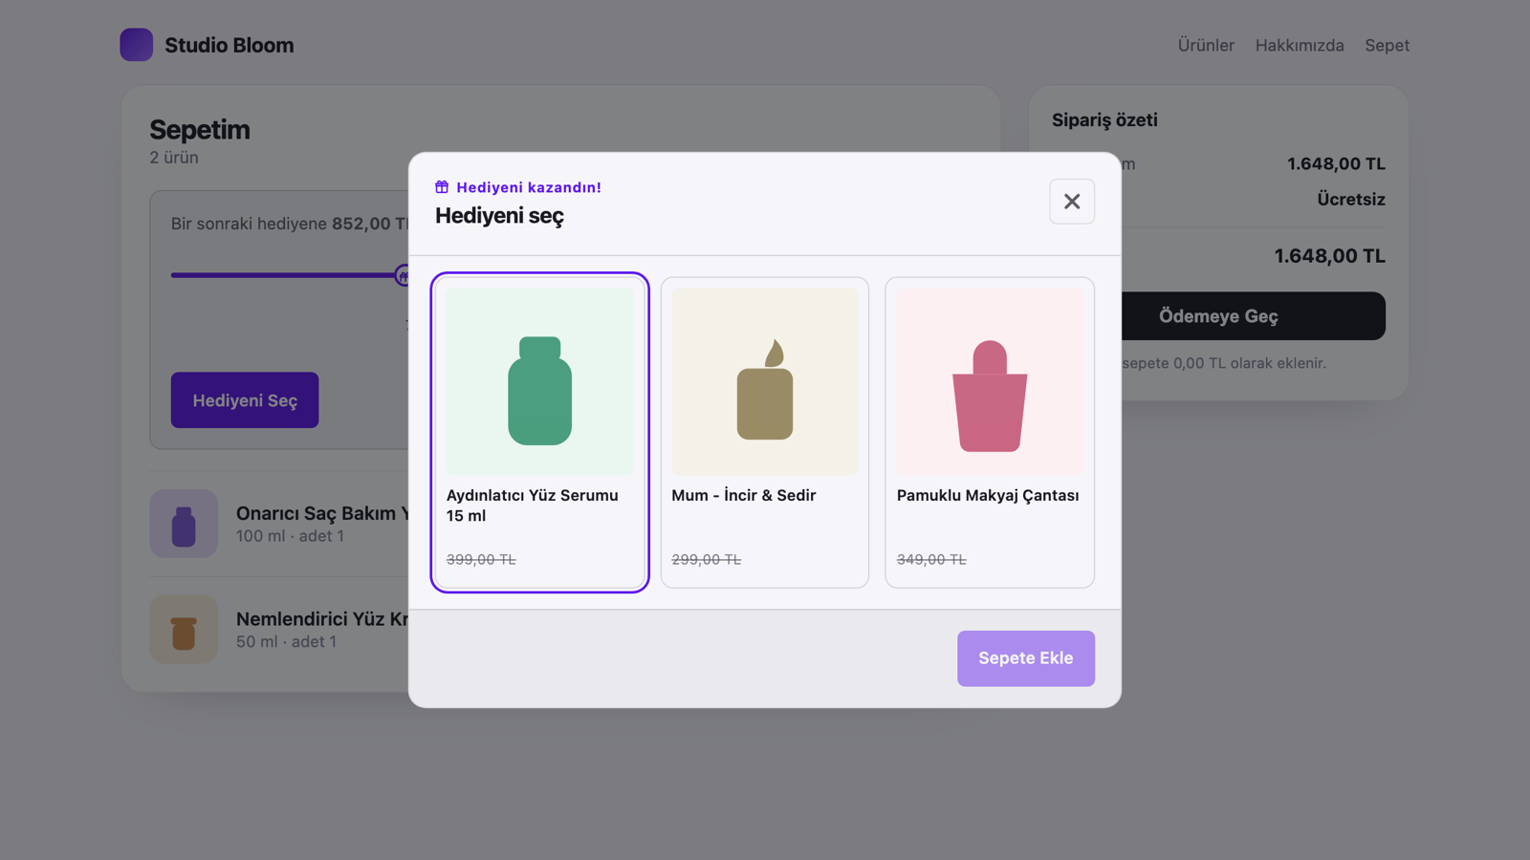
Task: Click the 100 ml · adet 1 text
Action: (x=290, y=536)
